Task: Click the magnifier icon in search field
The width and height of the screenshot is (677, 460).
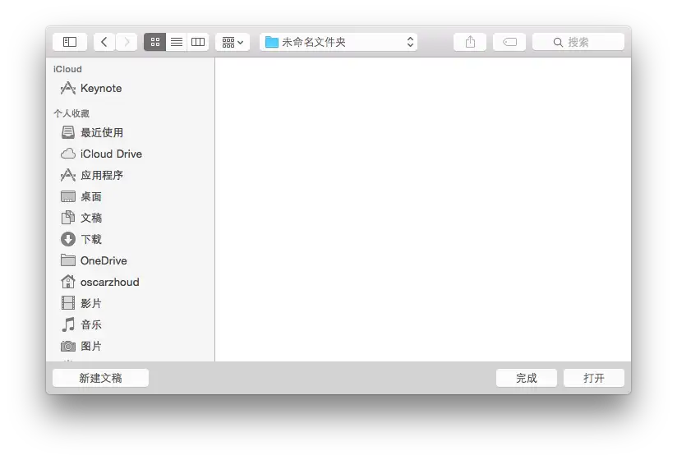Action: coord(558,42)
